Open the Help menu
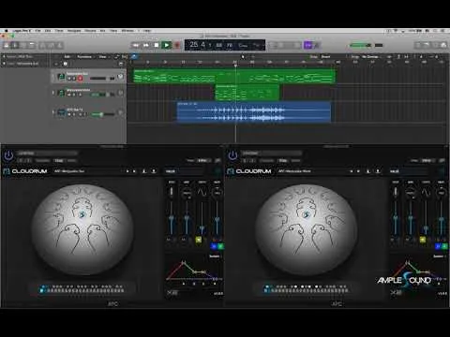 [147, 31]
